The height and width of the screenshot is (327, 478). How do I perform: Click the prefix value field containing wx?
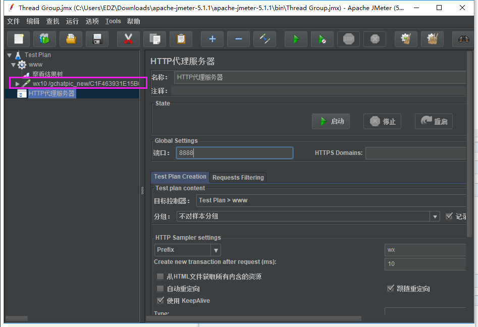point(426,250)
